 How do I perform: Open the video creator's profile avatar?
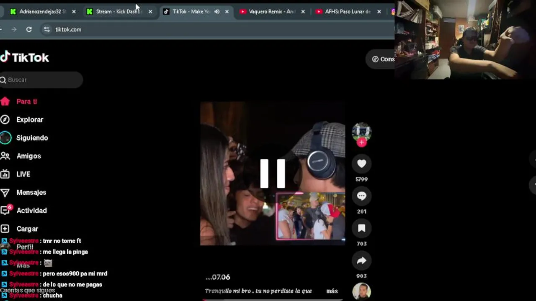361,132
